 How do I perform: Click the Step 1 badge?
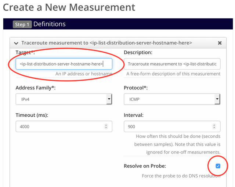pyautogui.click(x=22, y=25)
